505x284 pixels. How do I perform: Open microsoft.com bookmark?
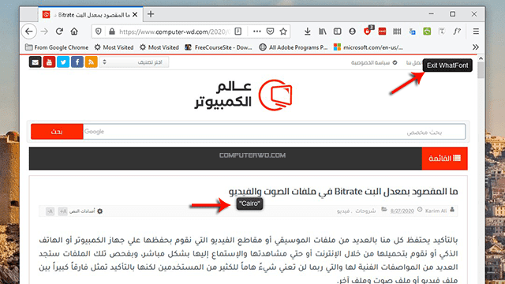pyautogui.click(x=368, y=47)
